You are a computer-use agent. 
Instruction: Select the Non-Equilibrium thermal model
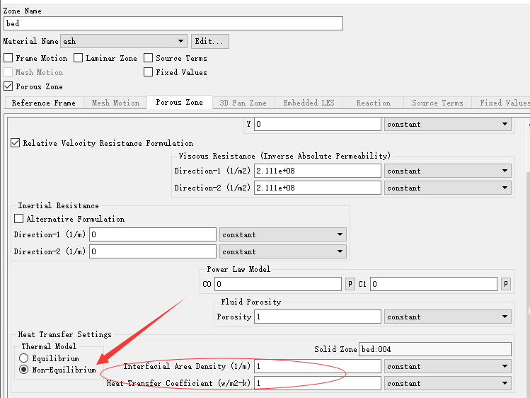click(x=23, y=369)
